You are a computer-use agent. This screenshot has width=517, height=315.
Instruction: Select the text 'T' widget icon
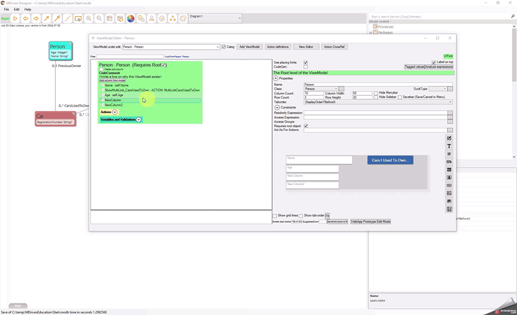[449, 146]
